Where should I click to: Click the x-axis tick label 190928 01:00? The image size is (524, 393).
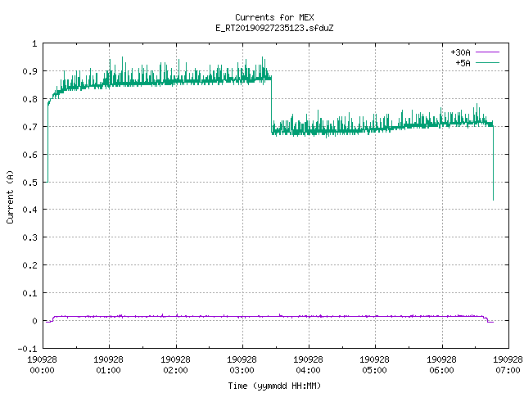click(x=108, y=364)
